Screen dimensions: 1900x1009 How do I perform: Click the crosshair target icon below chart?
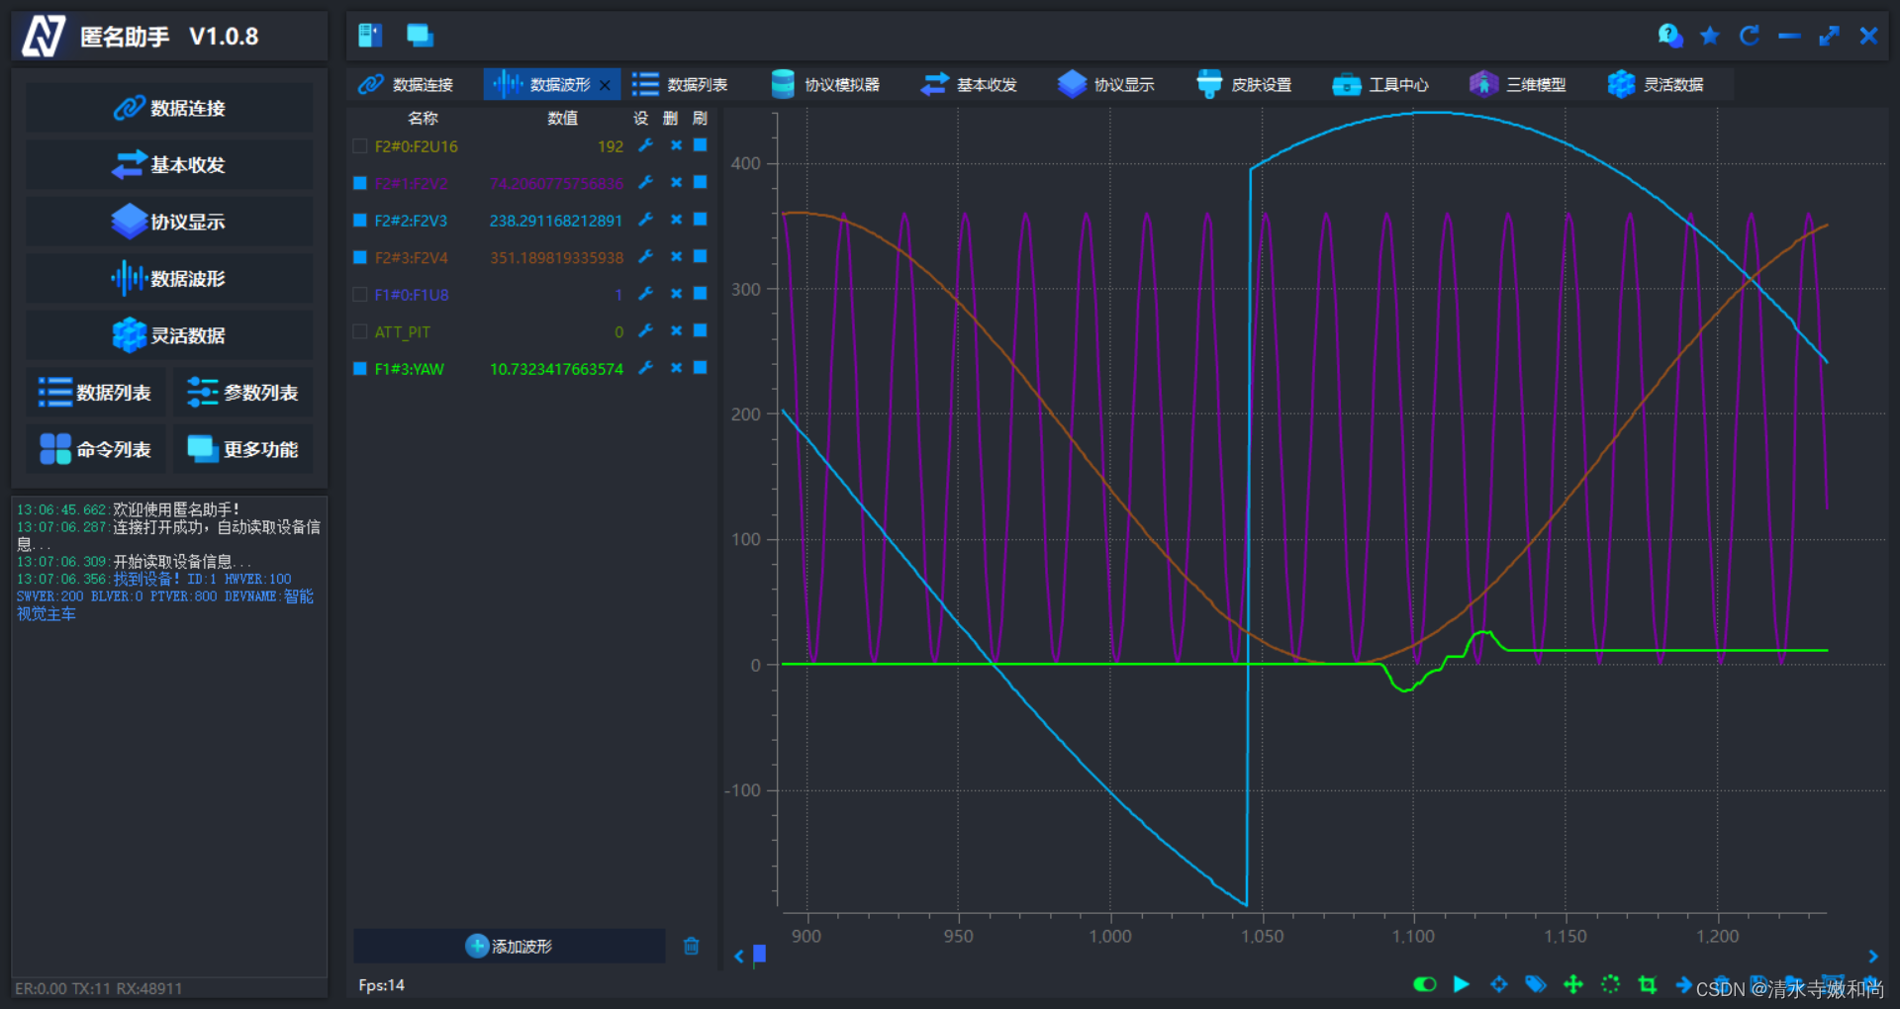(1498, 984)
